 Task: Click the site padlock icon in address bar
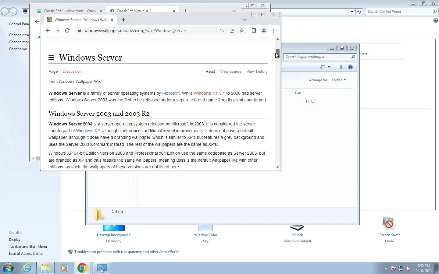pyautogui.click(x=79, y=30)
